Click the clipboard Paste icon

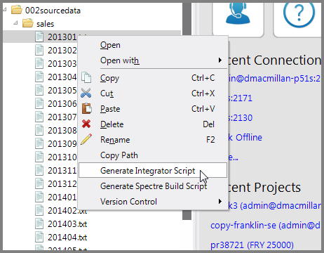(x=86, y=108)
